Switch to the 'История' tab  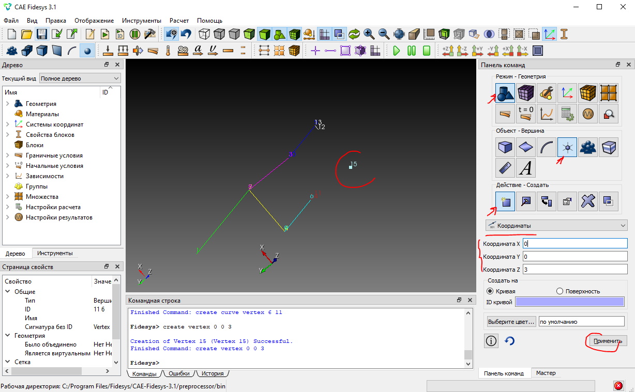click(x=213, y=373)
